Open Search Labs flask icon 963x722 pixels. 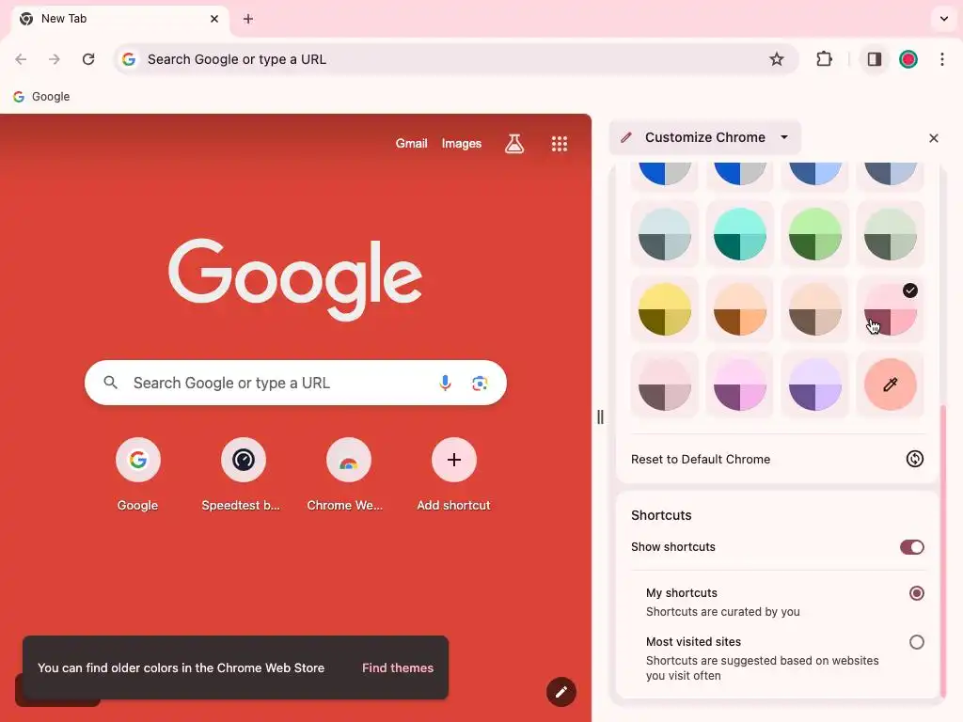tap(514, 144)
